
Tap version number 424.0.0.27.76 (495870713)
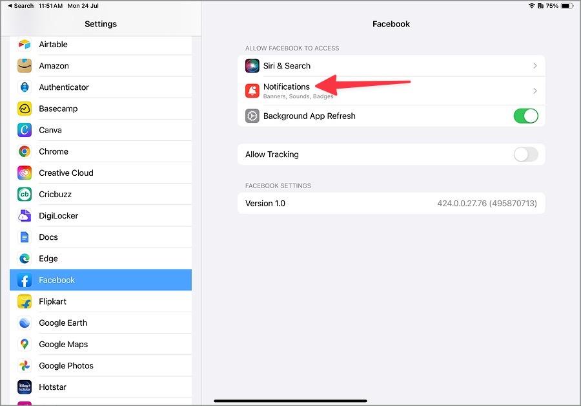[x=487, y=204]
